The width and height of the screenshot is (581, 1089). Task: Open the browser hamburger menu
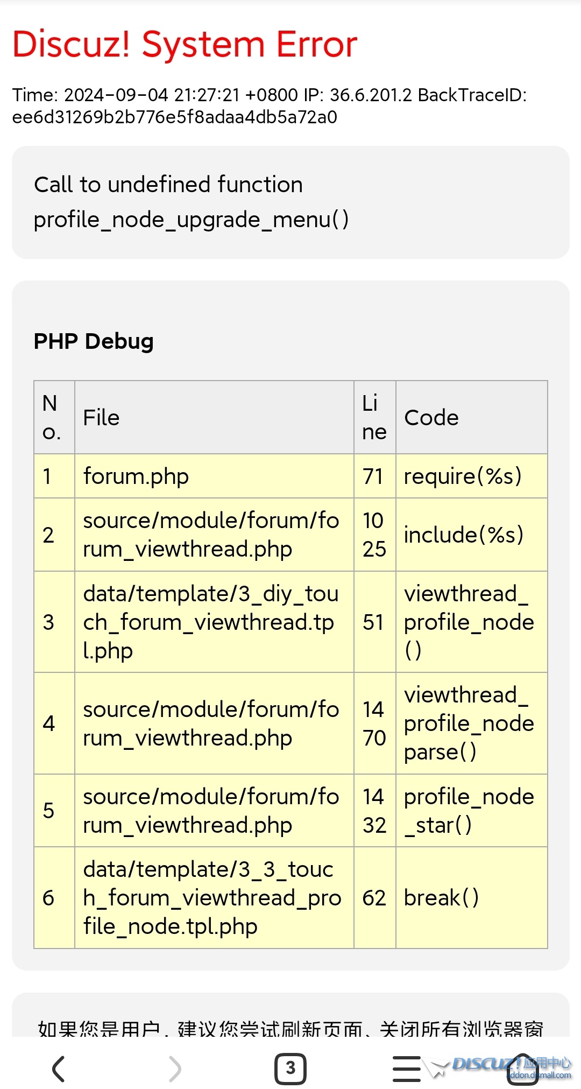pyautogui.click(x=406, y=1068)
